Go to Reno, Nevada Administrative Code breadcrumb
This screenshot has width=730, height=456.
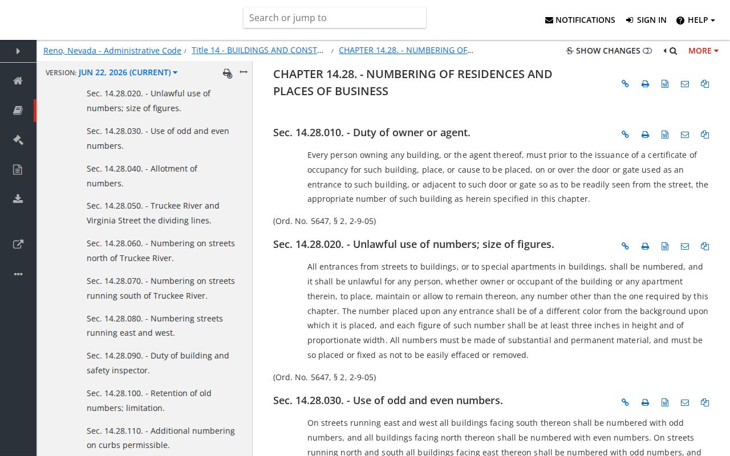coord(112,51)
